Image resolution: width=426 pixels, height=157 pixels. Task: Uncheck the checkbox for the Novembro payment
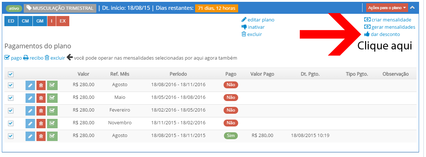coord(11,123)
